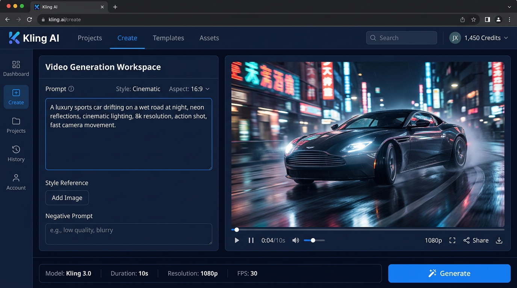Expand the video to fullscreen
This screenshot has height=288, width=517.
452,240
